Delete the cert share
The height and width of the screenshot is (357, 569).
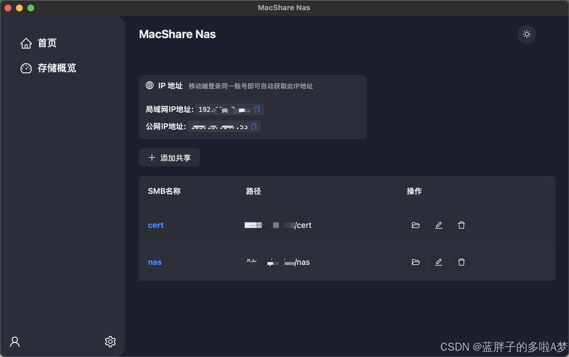(x=461, y=225)
